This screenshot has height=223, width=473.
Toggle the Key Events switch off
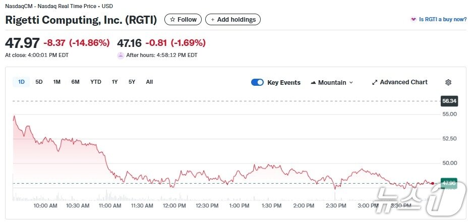[257, 83]
